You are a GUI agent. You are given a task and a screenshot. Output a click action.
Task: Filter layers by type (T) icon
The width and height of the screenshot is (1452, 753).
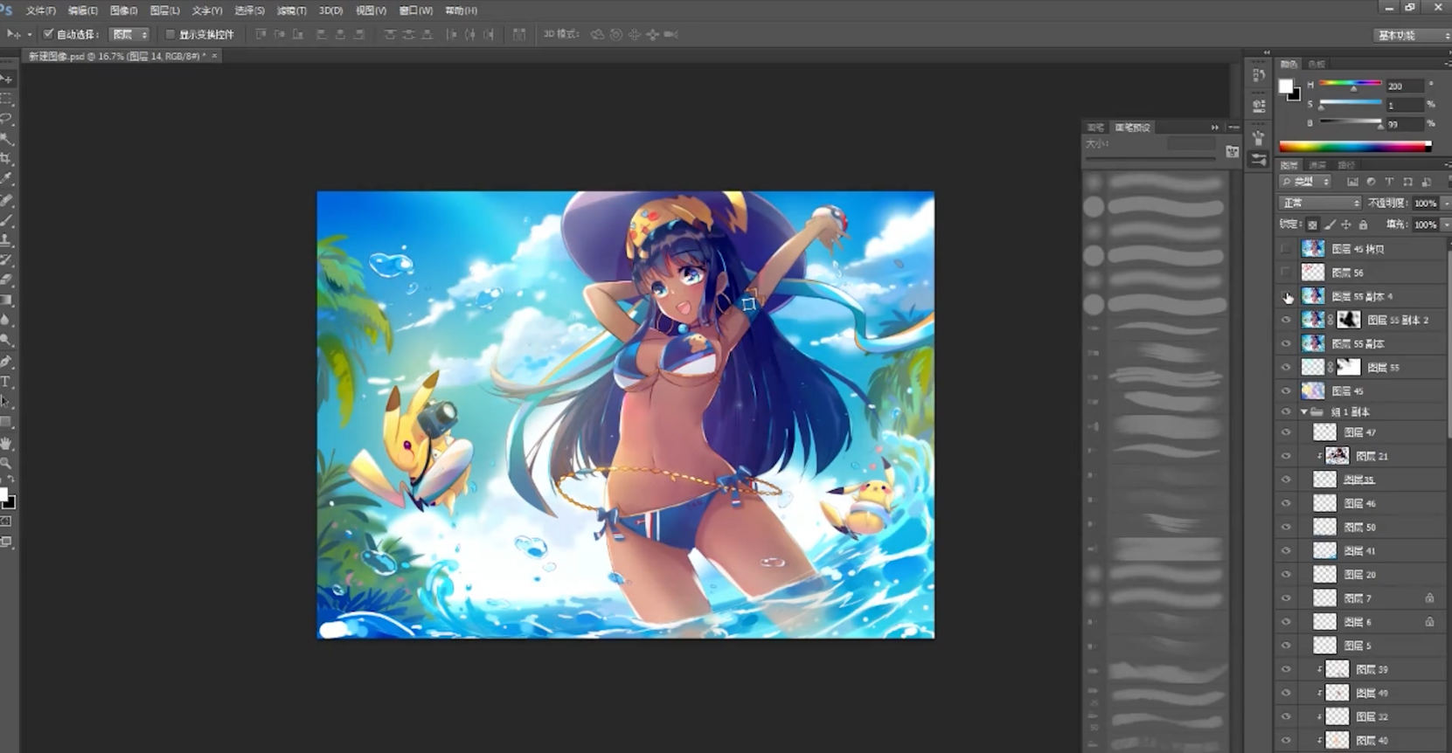[x=1389, y=182]
